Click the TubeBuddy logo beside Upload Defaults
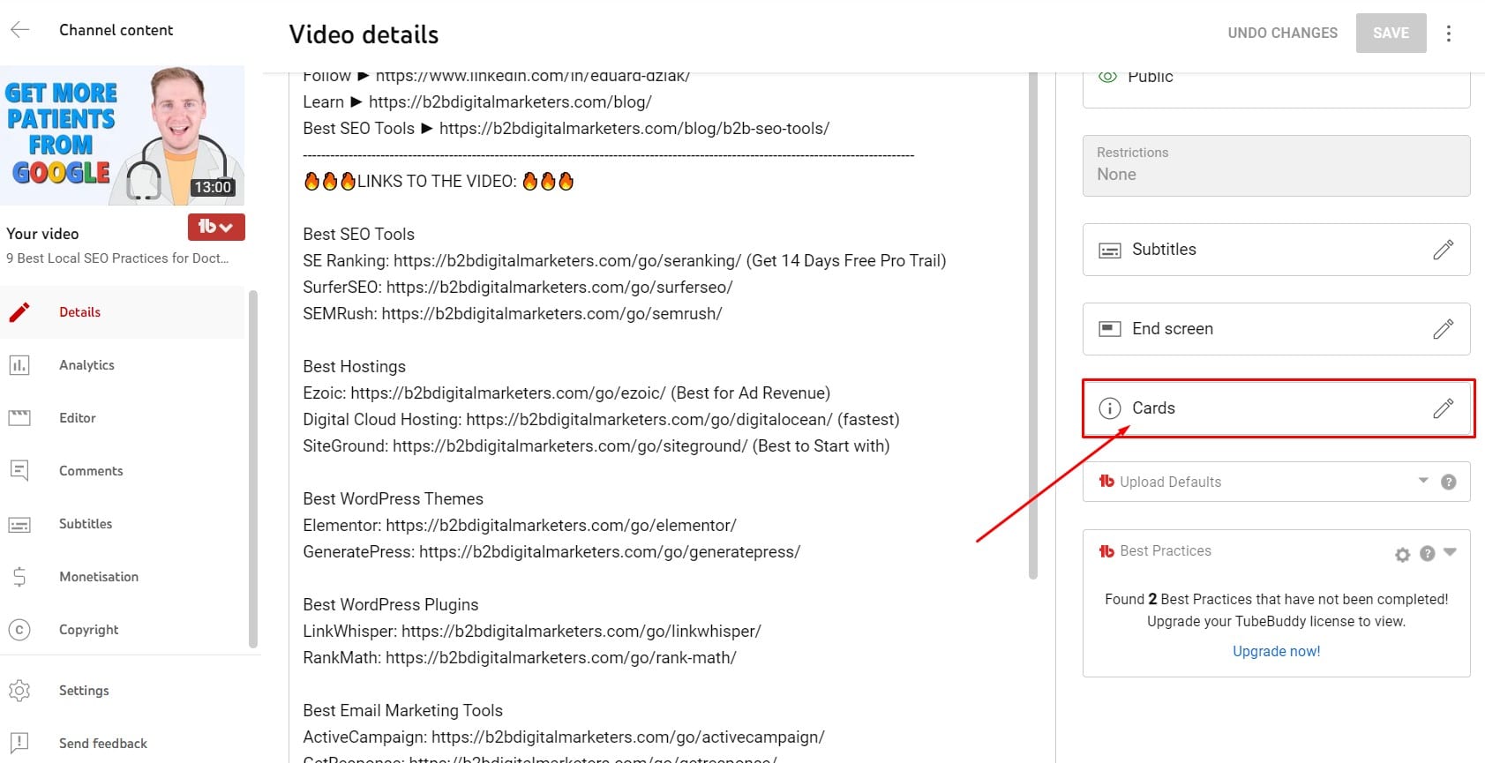1485x763 pixels. click(x=1106, y=481)
